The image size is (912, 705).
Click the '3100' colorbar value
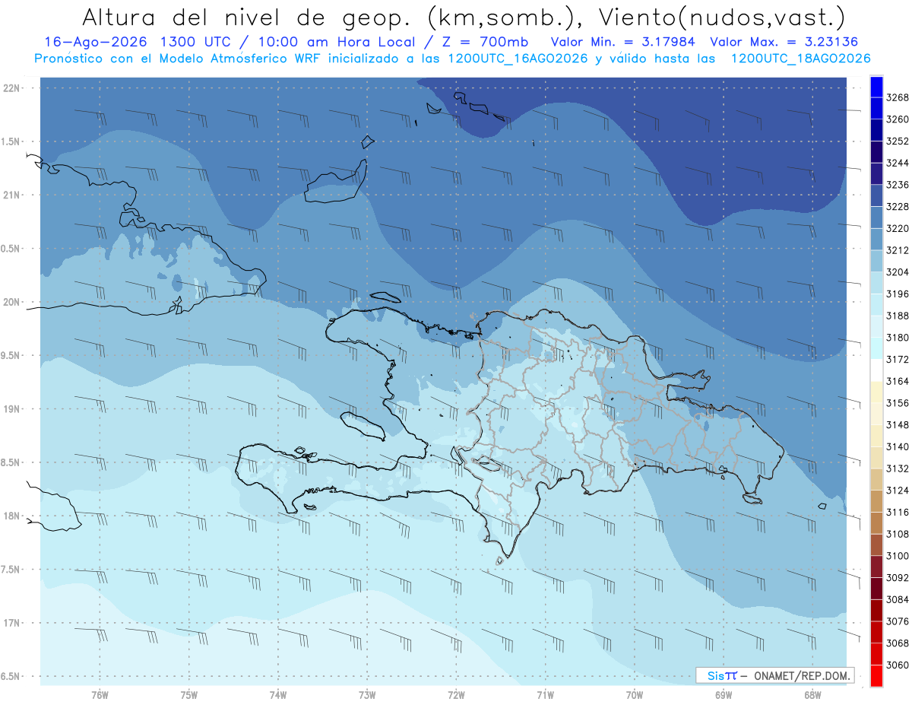pyautogui.click(x=897, y=556)
